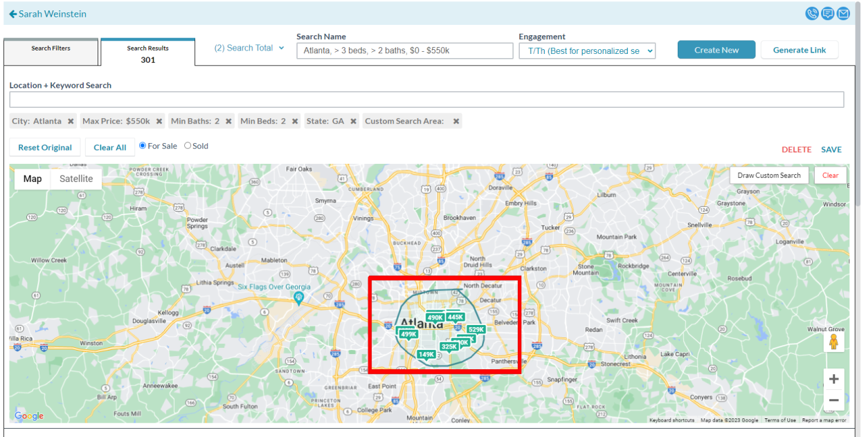Switch map to Map view

click(33, 179)
